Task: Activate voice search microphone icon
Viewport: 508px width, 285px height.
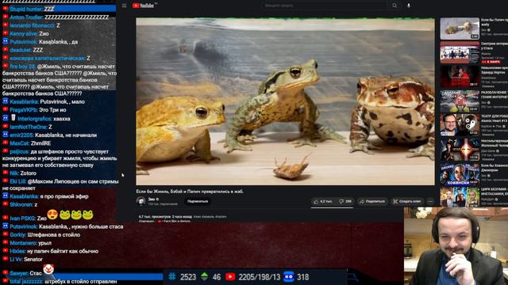Action: (409, 6)
